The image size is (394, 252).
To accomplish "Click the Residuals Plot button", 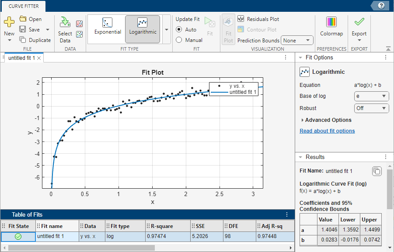I will tap(258, 19).
